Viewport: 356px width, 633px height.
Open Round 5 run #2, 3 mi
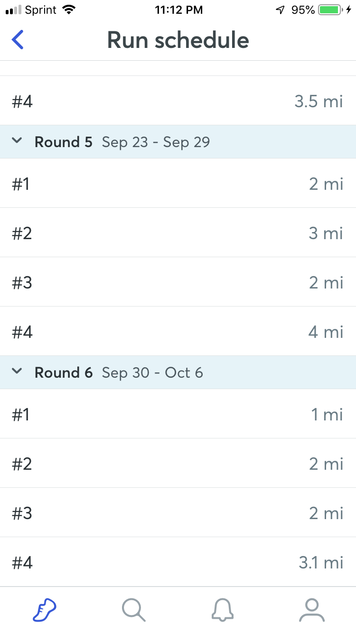click(x=178, y=233)
